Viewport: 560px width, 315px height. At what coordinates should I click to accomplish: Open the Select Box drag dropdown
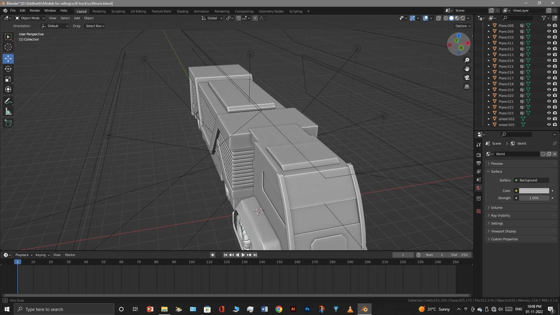pos(95,26)
